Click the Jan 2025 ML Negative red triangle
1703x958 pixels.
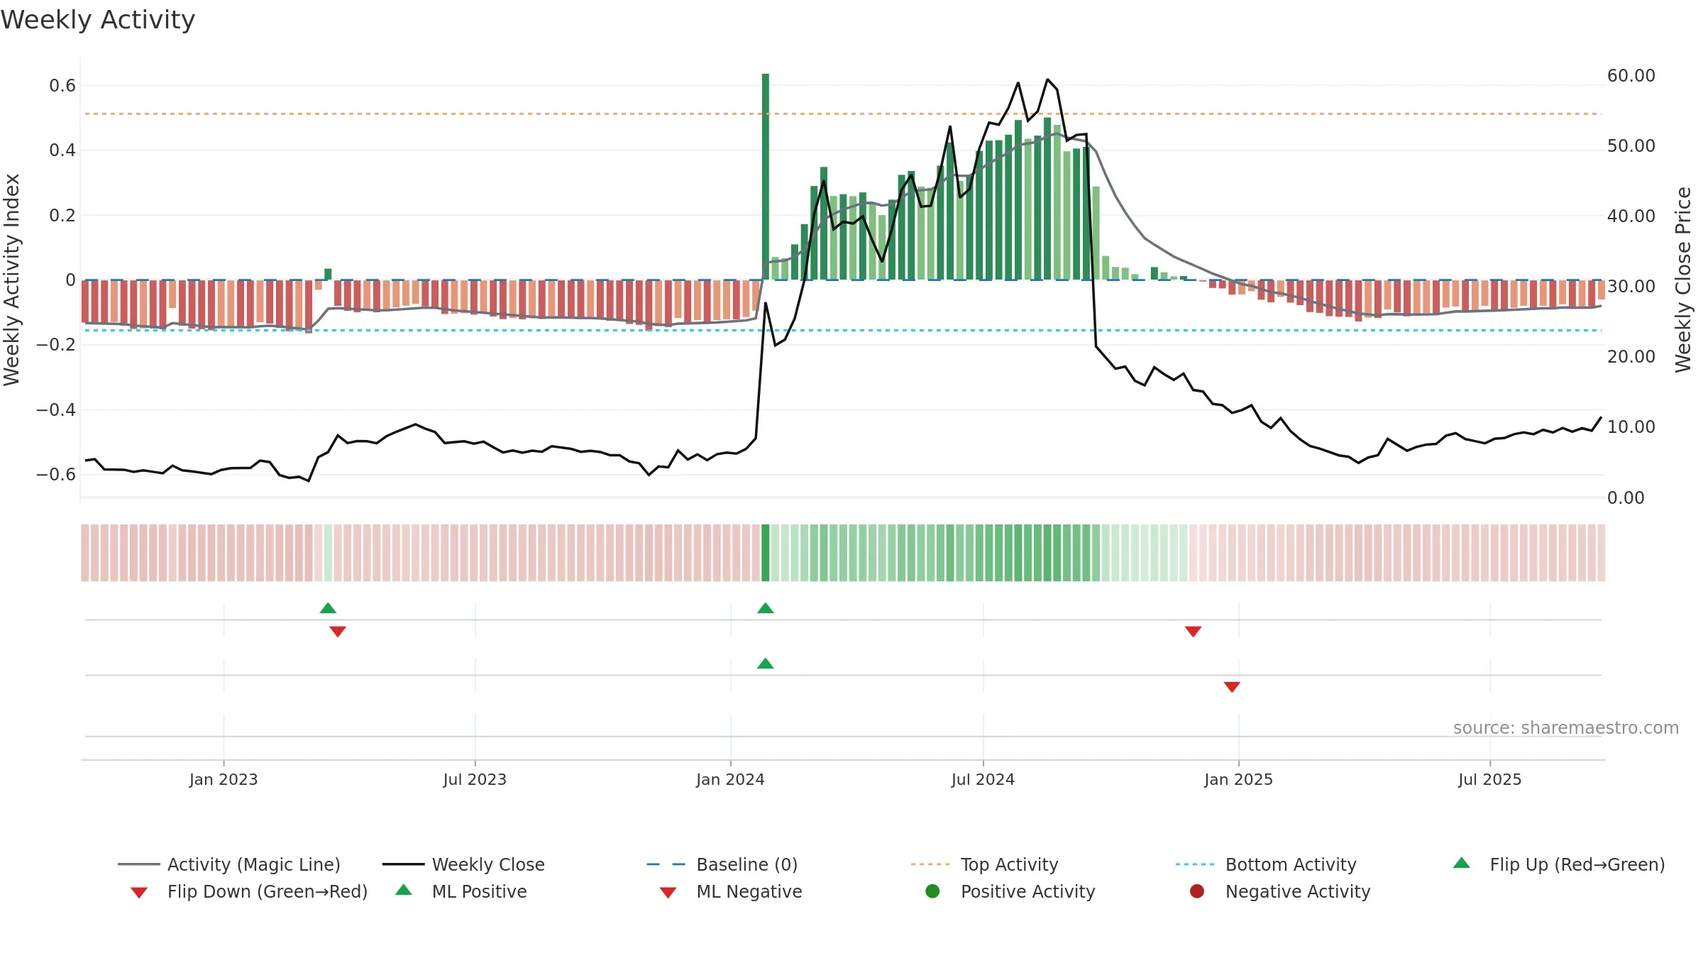coord(1232,687)
